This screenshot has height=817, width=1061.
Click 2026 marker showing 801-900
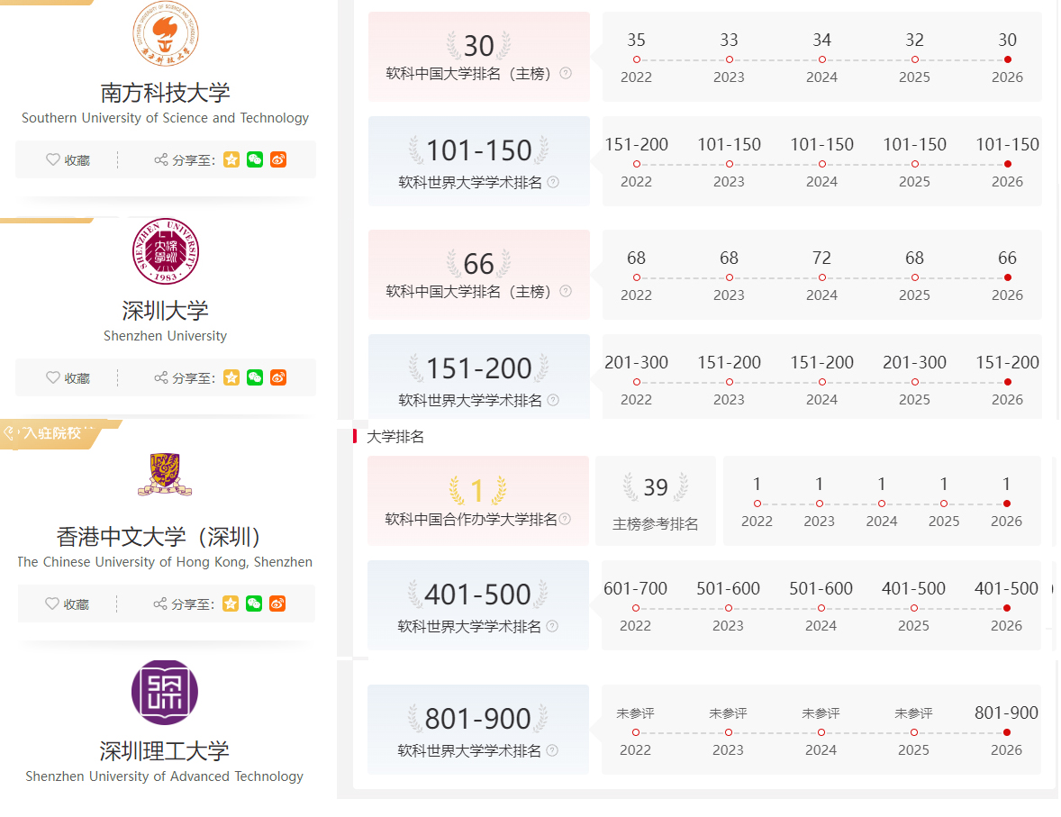[1007, 732]
